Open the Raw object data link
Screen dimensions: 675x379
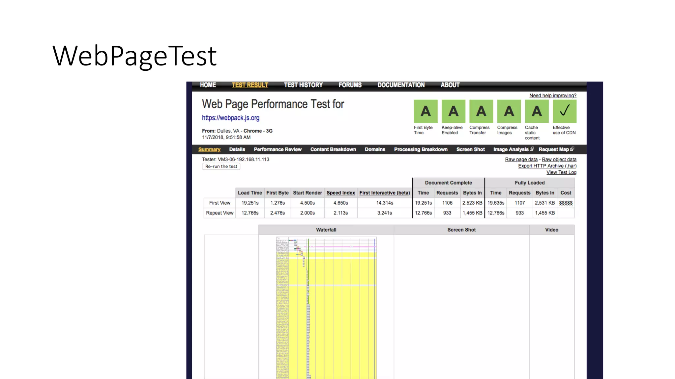click(559, 159)
